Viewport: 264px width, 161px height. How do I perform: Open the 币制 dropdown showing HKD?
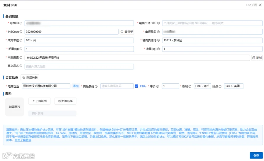[x=202, y=86]
